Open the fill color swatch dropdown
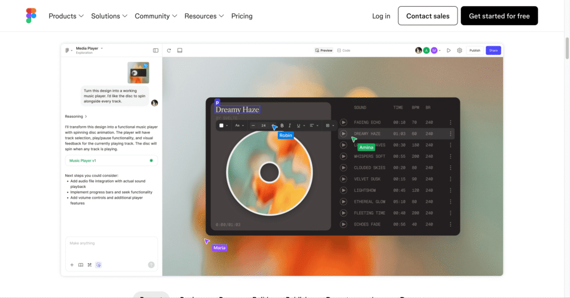The height and width of the screenshot is (298, 570). click(223, 126)
